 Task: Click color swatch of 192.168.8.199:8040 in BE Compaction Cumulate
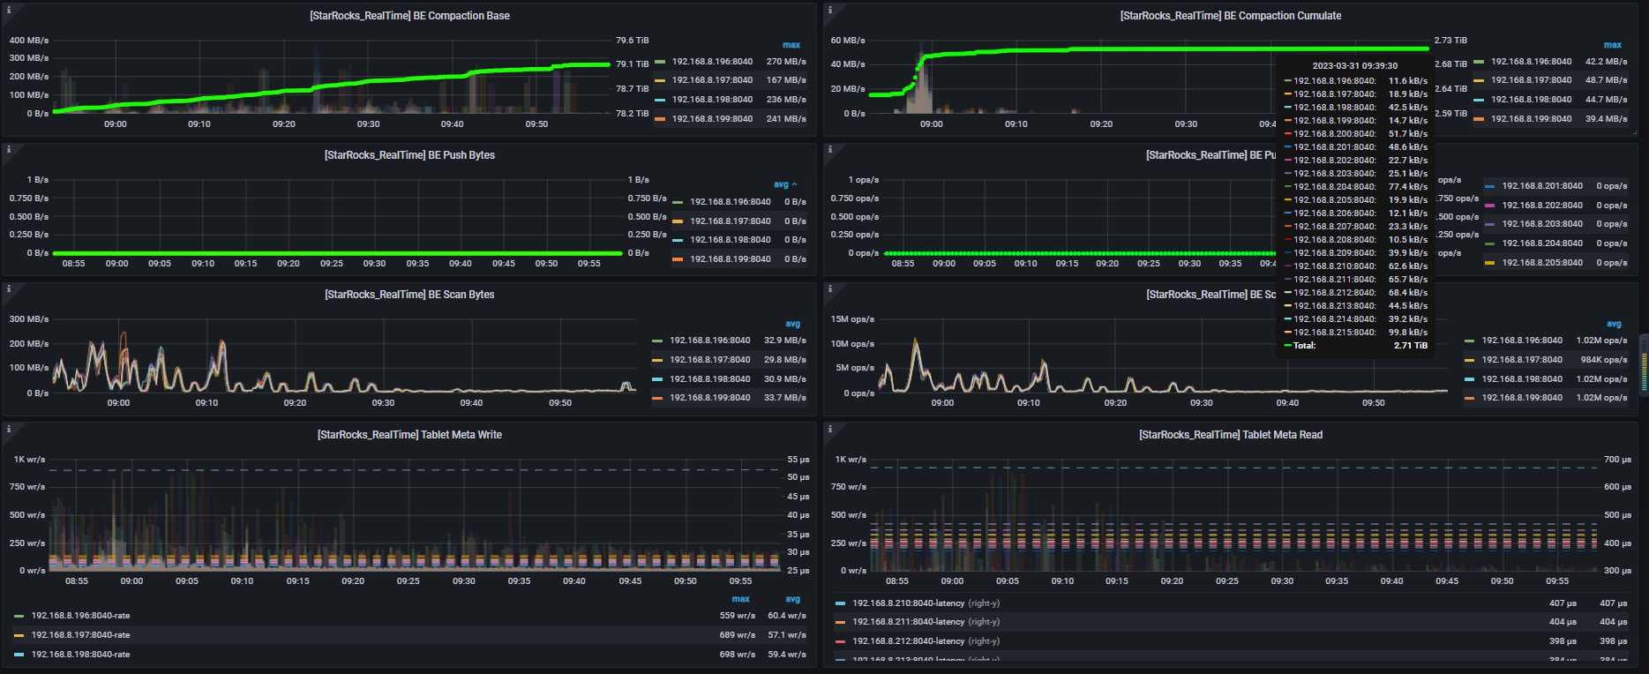1479,119
